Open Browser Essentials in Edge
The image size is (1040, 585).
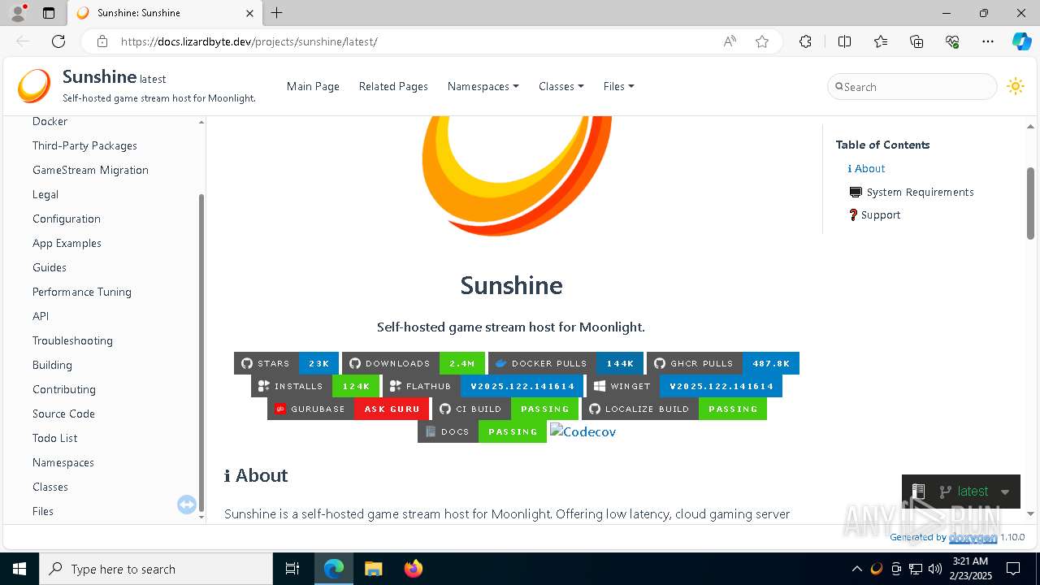[952, 41]
